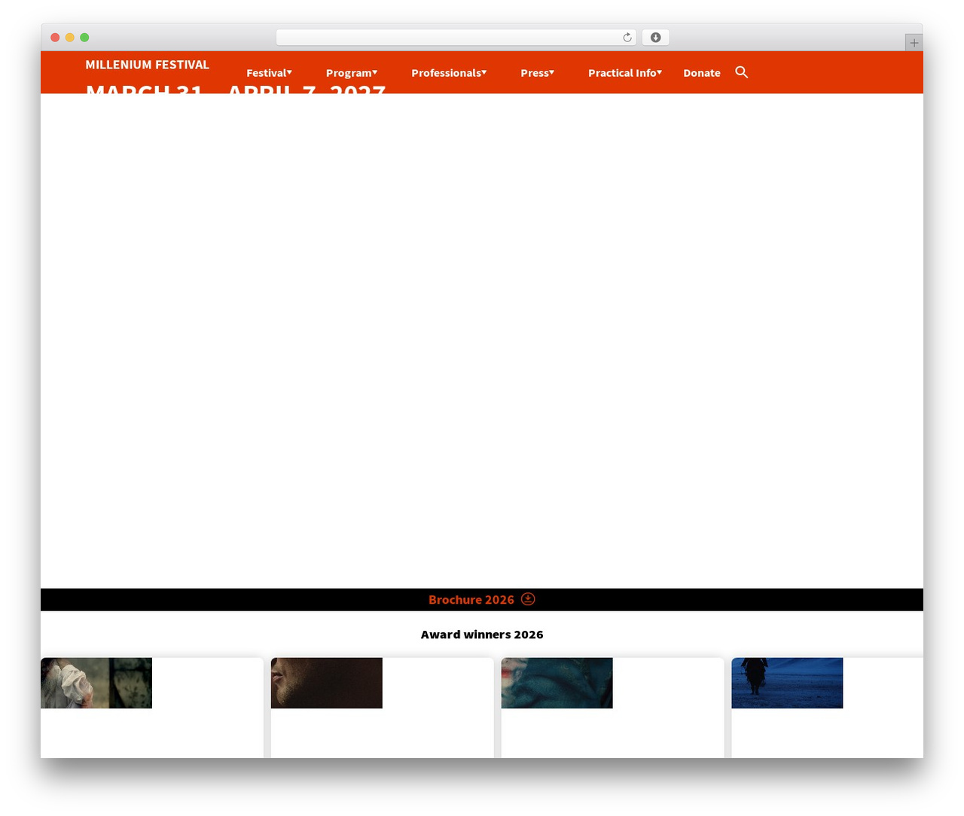Go to the Donate page

[x=702, y=73]
